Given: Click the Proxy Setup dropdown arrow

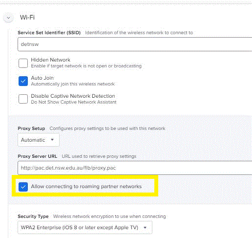Looking at the screenshot, I should [x=52, y=140].
